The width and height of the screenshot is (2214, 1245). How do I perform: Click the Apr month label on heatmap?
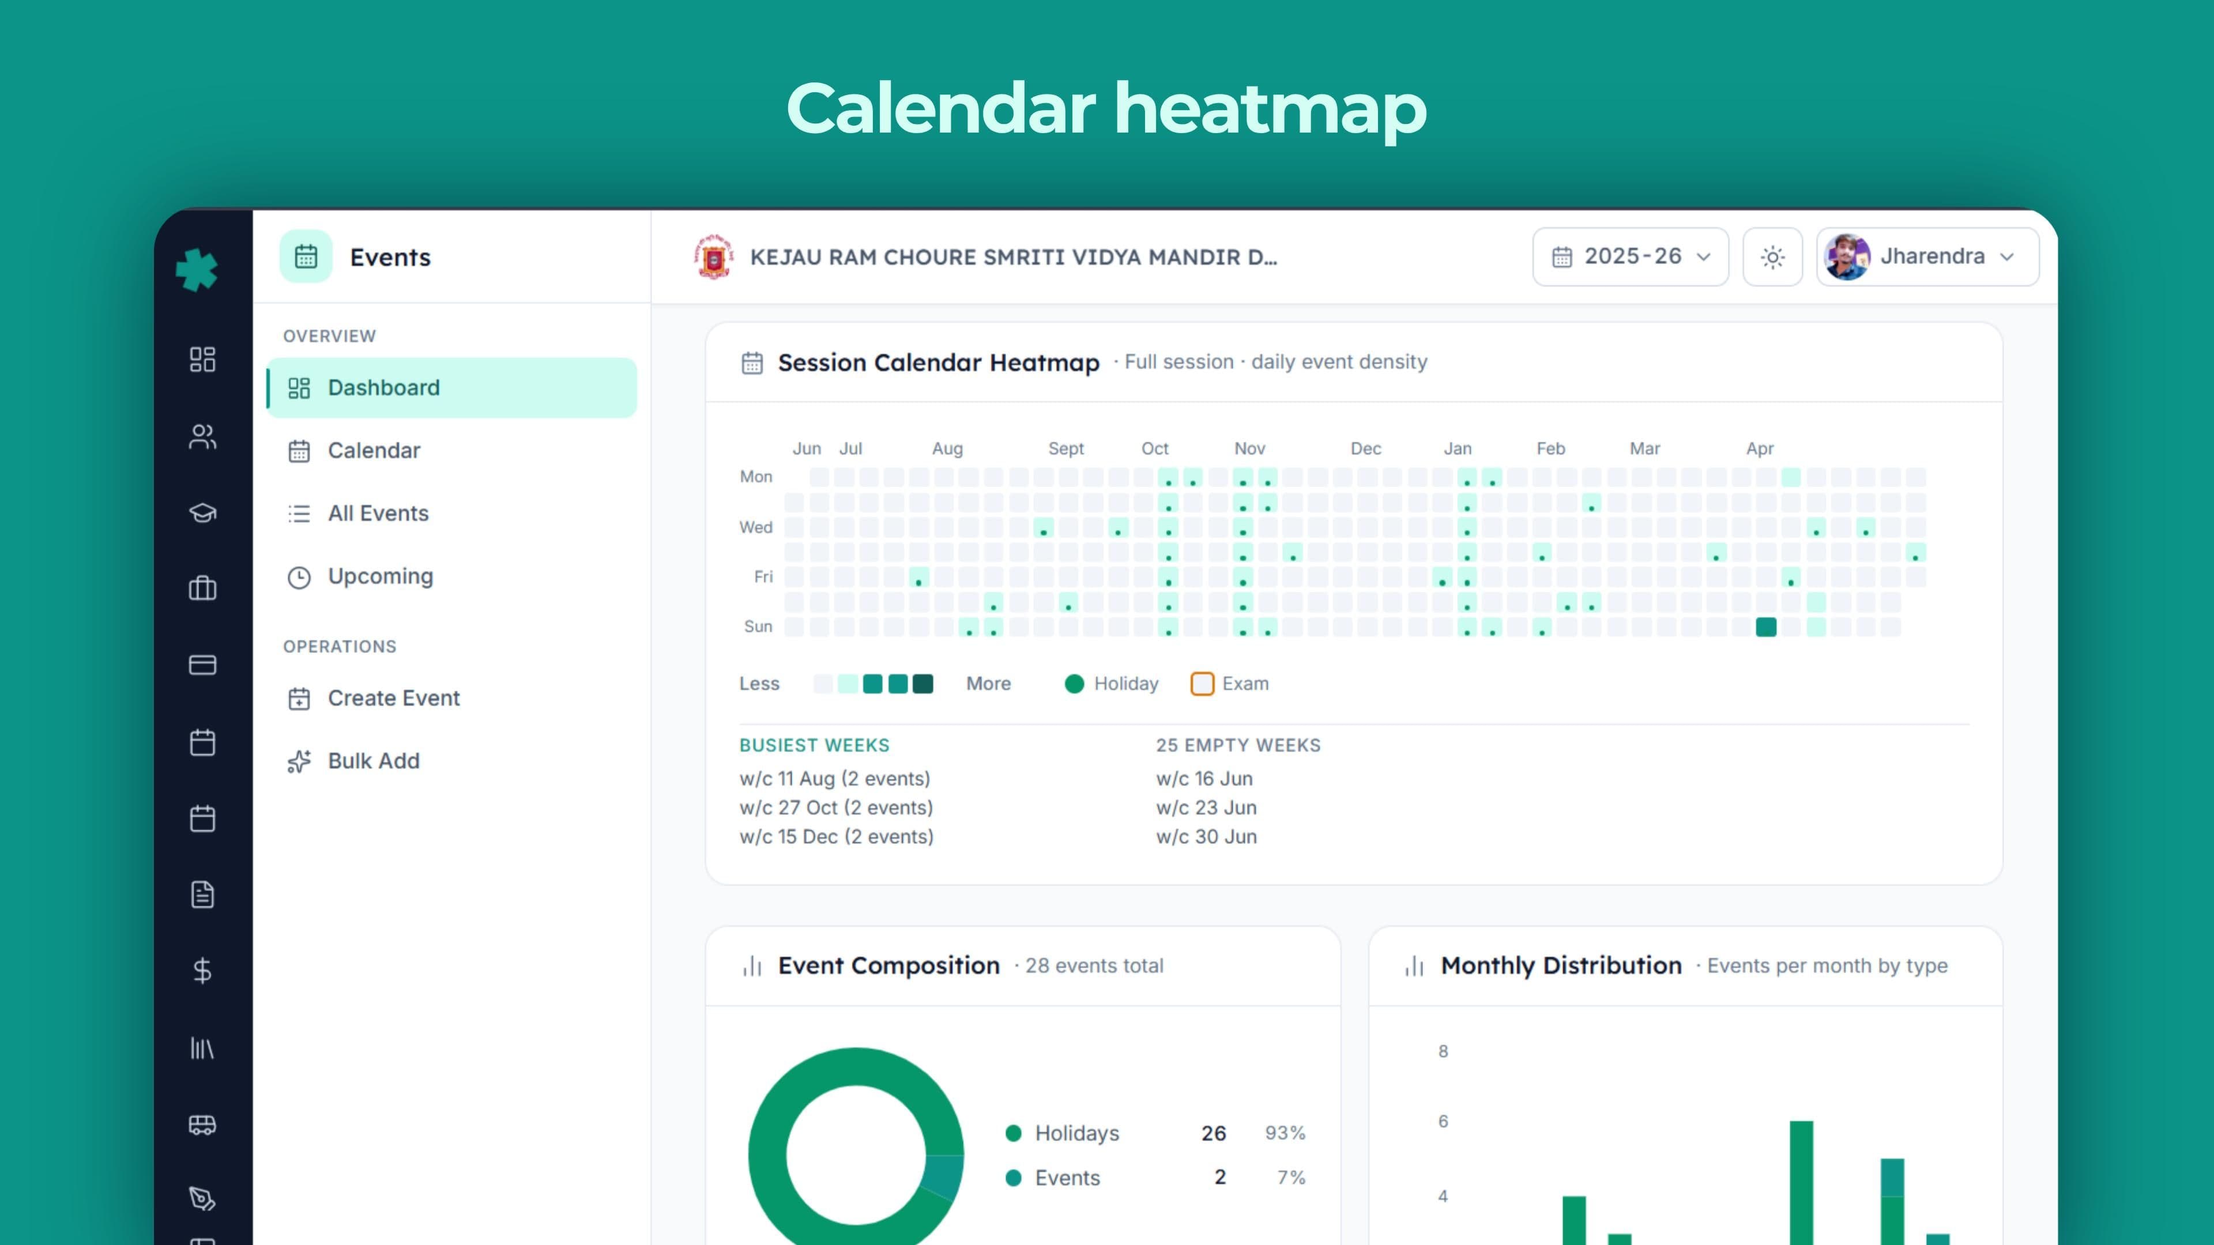[x=1759, y=448]
